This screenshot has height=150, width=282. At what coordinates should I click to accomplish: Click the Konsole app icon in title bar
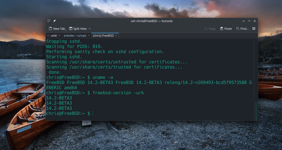coord(49,21)
